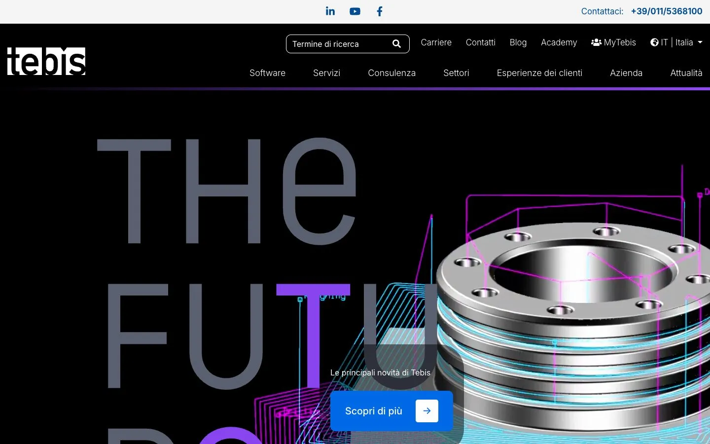
Task: Go home via the Tebis logo
Action: click(46, 61)
